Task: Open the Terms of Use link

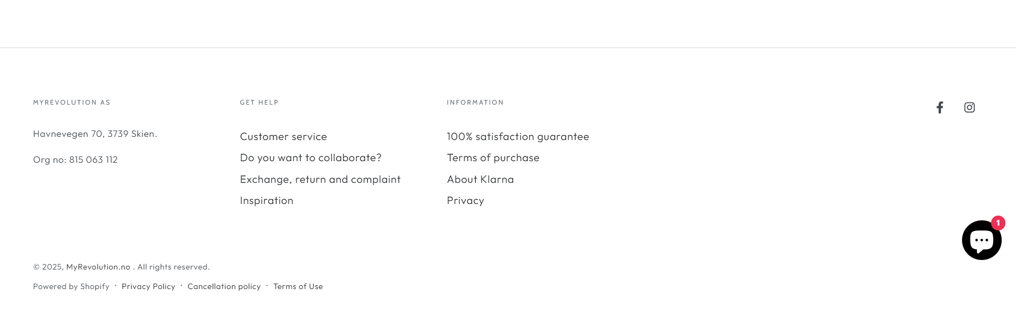Action: click(298, 287)
